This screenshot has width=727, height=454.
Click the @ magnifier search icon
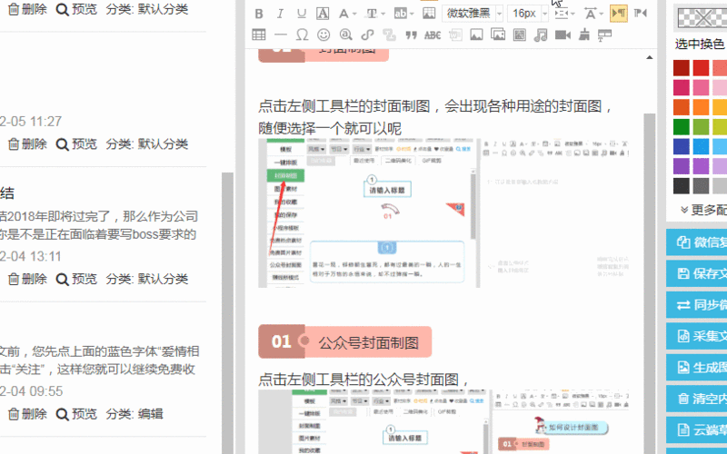pos(345,35)
